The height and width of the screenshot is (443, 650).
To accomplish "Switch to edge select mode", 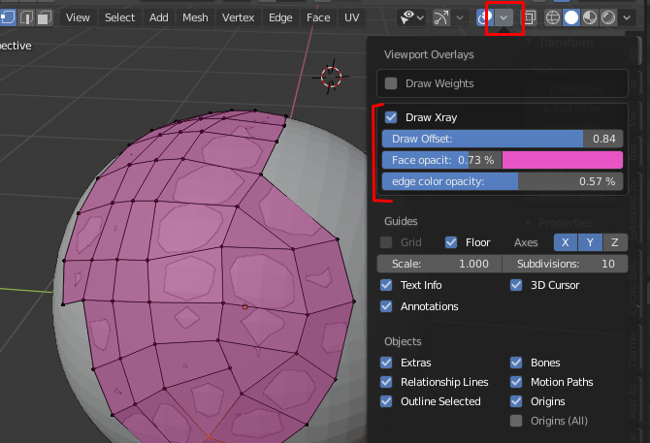I will (x=28, y=17).
